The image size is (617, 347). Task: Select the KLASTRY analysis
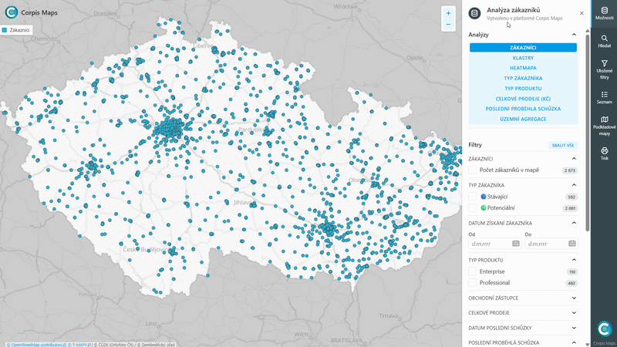[523, 58]
